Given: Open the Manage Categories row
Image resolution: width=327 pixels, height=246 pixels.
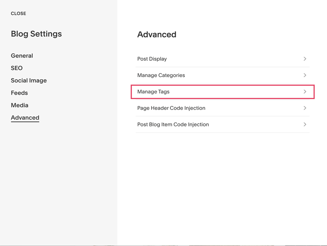Looking at the screenshot, I should pos(222,75).
